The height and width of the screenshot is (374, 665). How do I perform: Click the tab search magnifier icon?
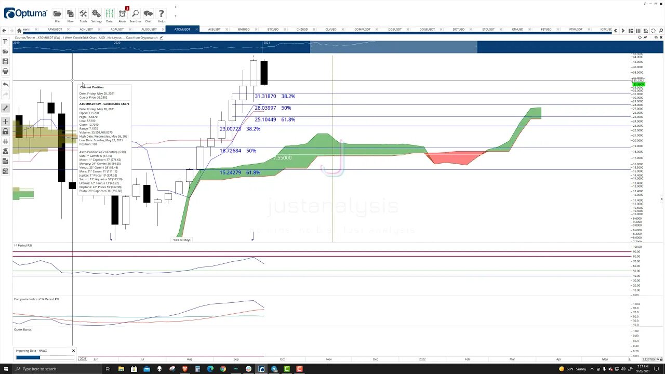click(661, 31)
